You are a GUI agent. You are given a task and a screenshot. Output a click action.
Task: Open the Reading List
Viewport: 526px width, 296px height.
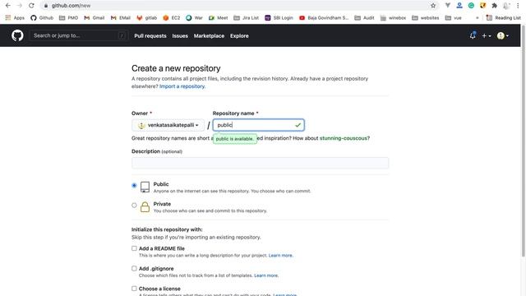[x=504, y=18]
